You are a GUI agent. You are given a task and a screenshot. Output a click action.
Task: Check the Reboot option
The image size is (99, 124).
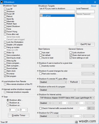coord(5,16)
